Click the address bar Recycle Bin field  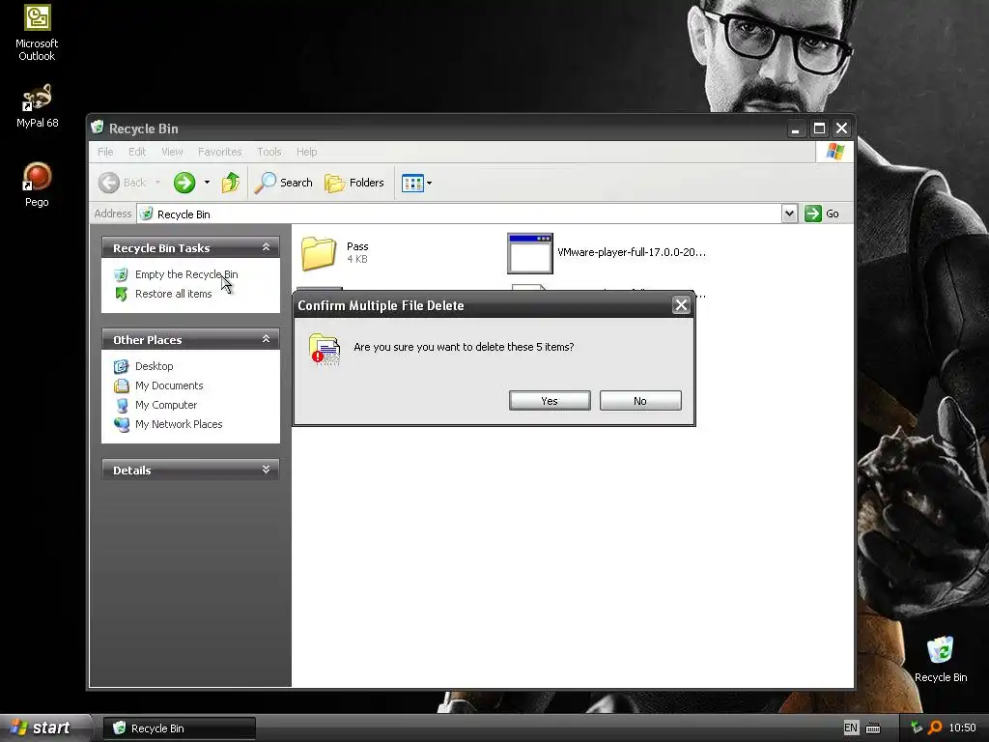pos(459,214)
